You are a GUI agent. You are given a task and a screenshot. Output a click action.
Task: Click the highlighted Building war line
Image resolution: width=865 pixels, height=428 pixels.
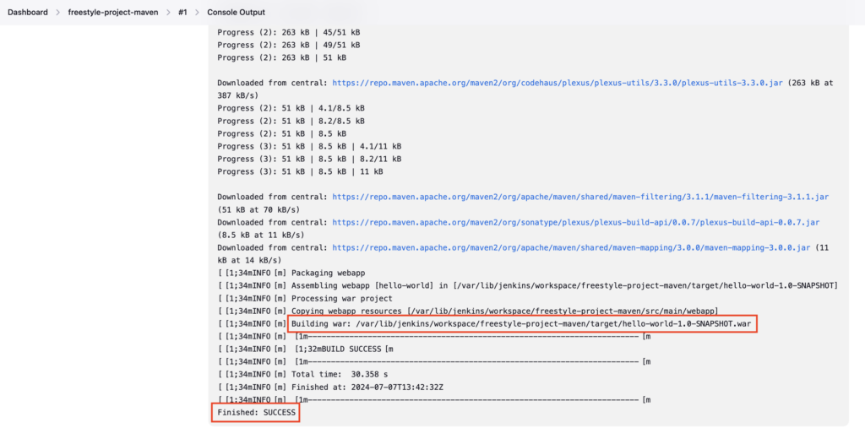[521, 324]
